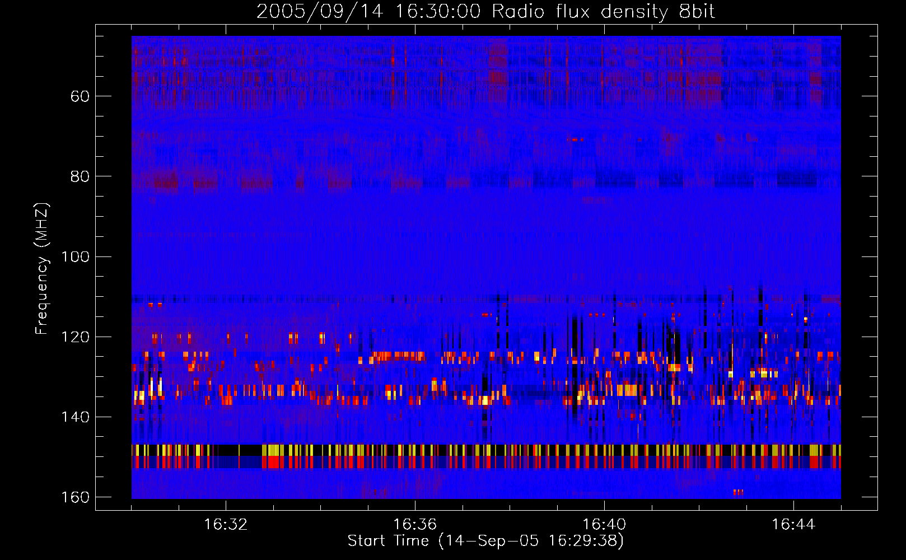Viewport: 906px width, 560px height.
Task: Click the 120 frequency tick label
Action: 76,337
